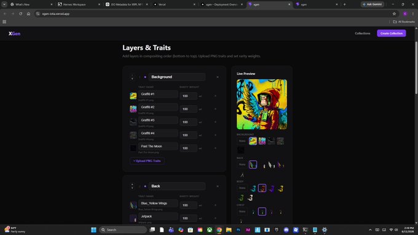Image resolution: width=418 pixels, height=235 pixels.
Task: Edit the Background layer name field
Action: (177, 77)
